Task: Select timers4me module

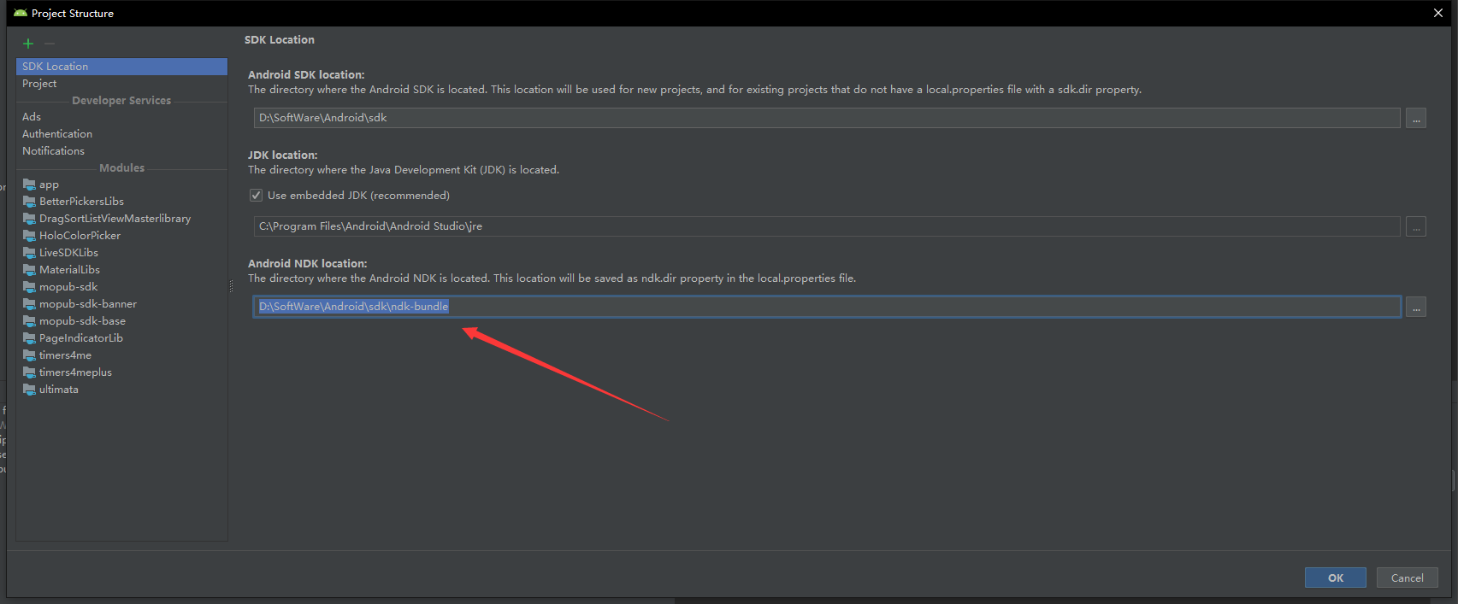Action: pyautogui.click(x=121, y=355)
